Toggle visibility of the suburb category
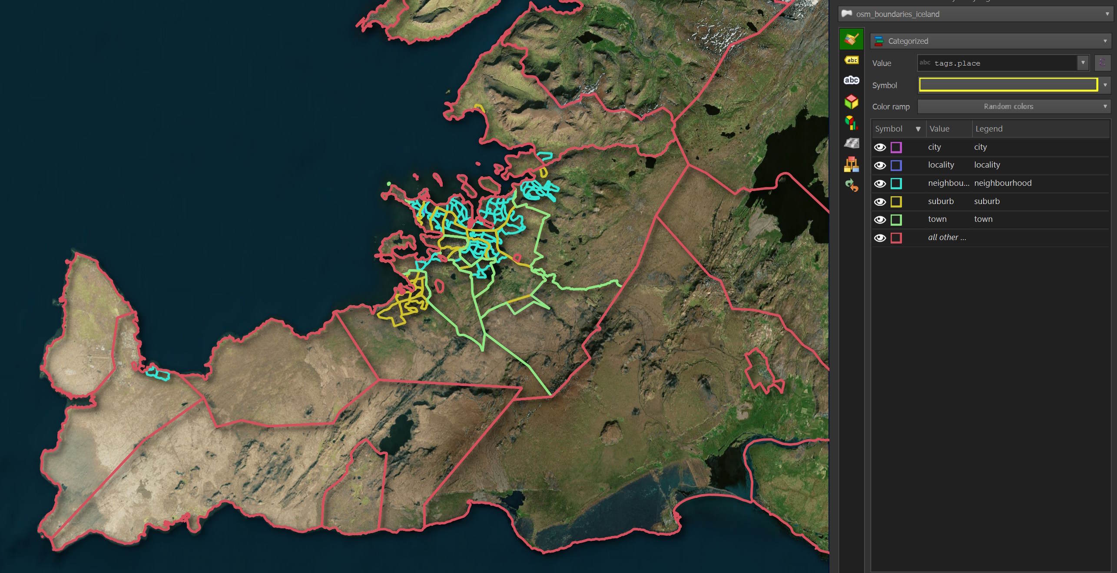1117x573 pixels. pyautogui.click(x=880, y=201)
